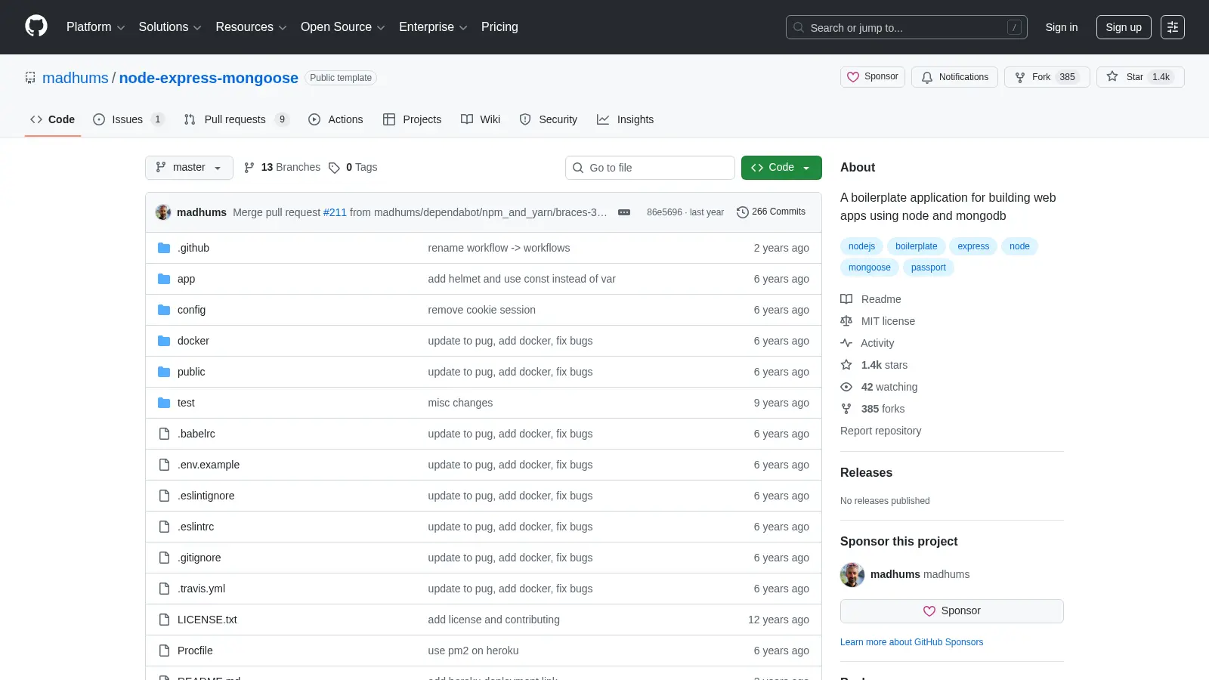Click the boilerplate topic tag
The width and height of the screenshot is (1209, 680).
916,246
